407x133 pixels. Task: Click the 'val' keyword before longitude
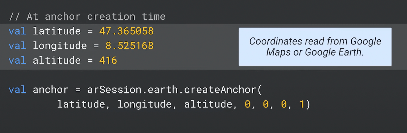(17, 46)
